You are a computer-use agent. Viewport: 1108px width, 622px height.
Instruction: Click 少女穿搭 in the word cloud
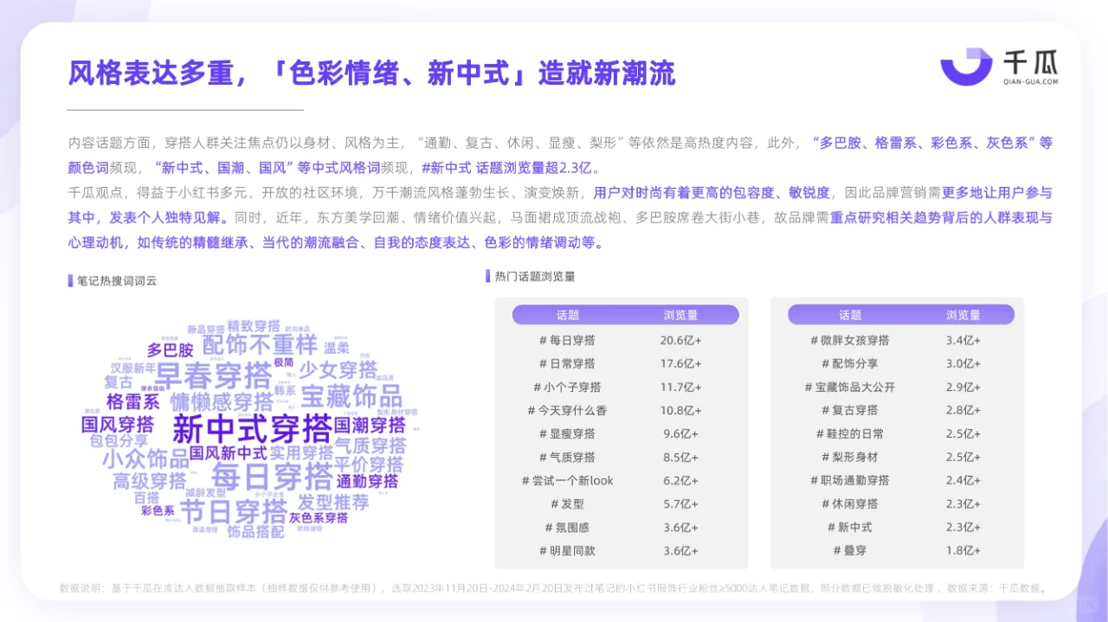(338, 370)
